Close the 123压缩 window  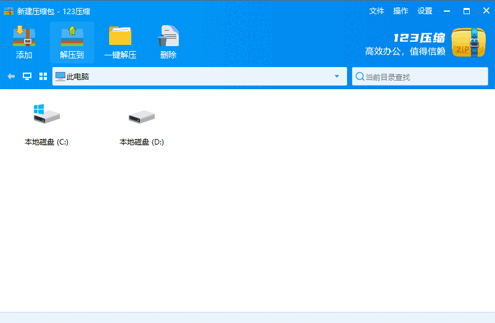(486, 10)
